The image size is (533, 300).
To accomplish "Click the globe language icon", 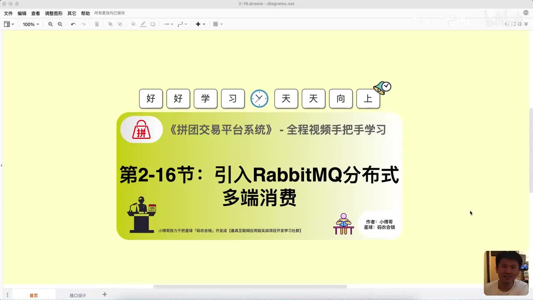I will click(x=526, y=13).
